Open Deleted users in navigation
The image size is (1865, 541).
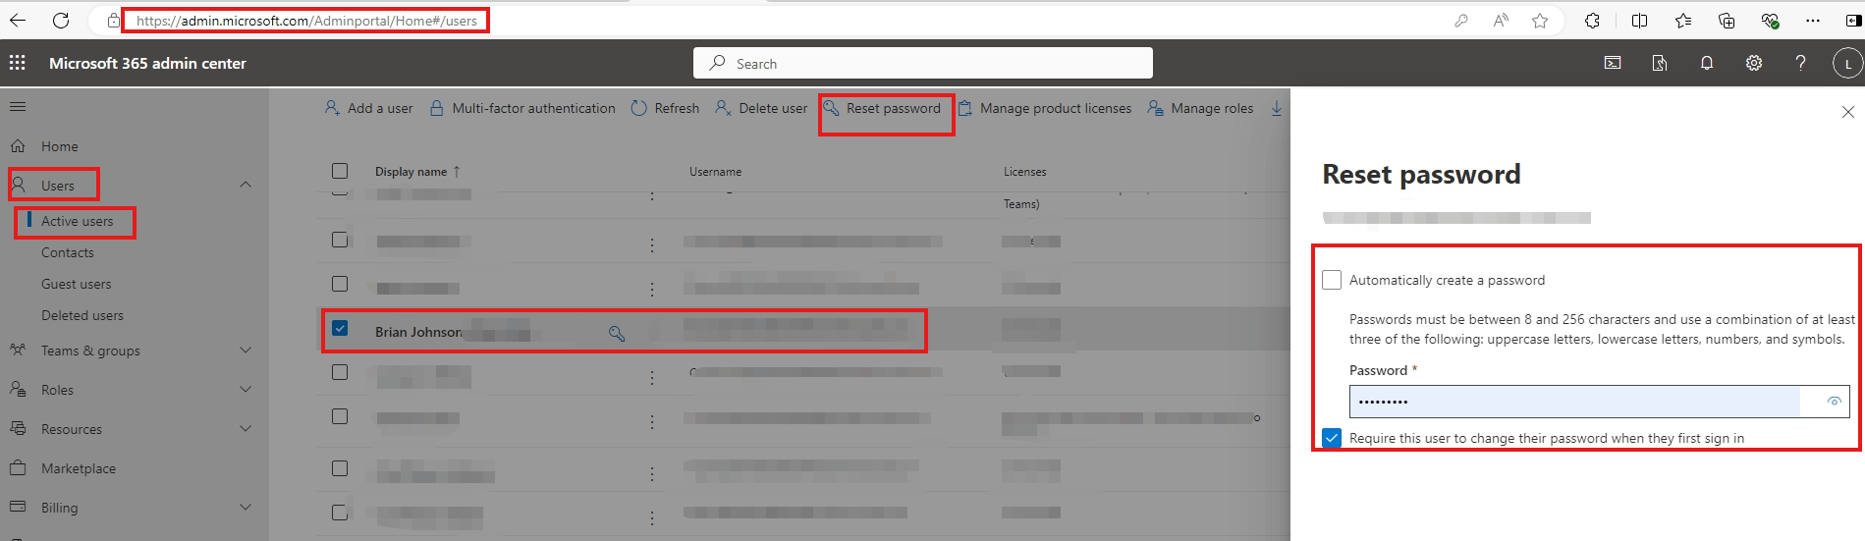(x=82, y=315)
